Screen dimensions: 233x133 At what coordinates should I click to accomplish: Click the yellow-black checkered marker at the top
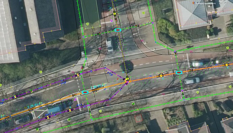(115, 13)
